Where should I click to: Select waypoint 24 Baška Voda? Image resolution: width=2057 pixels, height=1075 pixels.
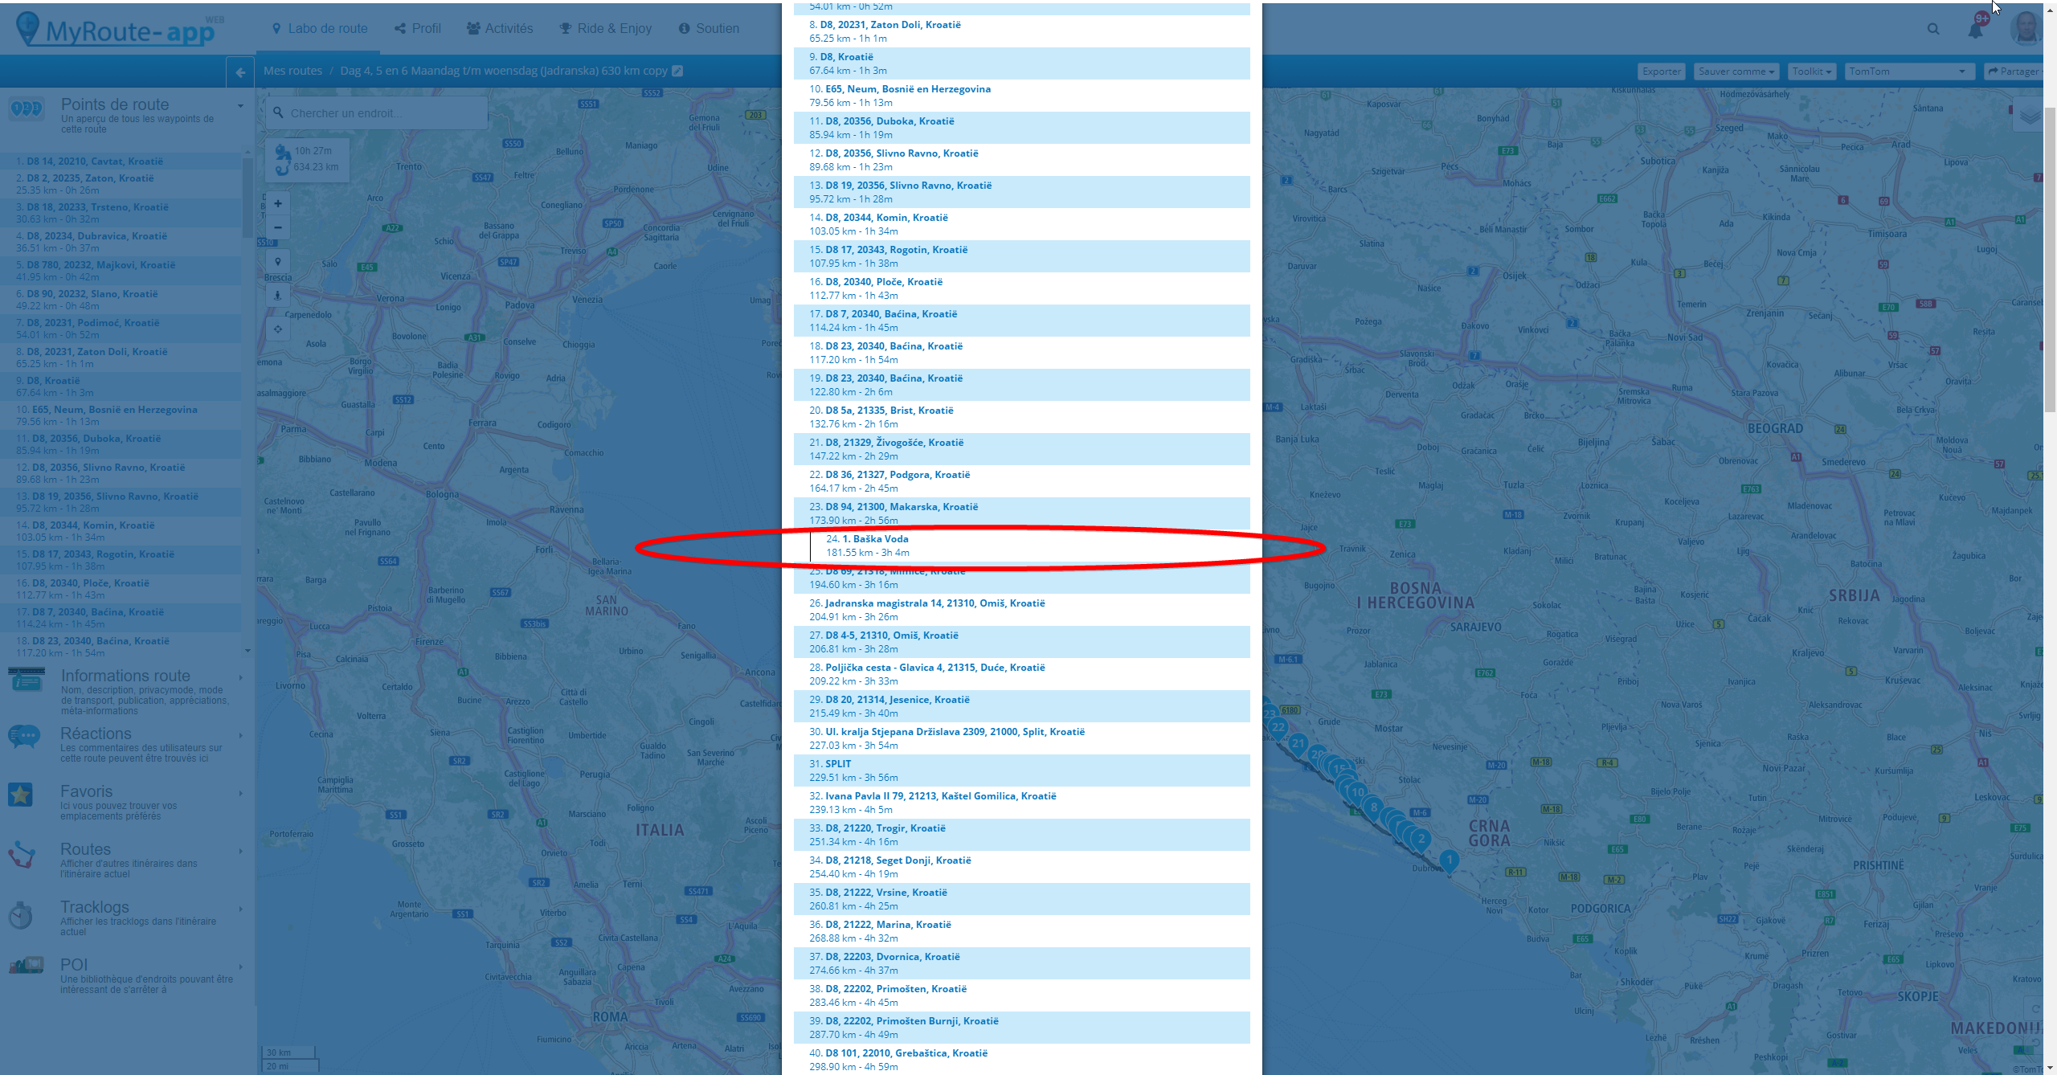tap(874, 539)
